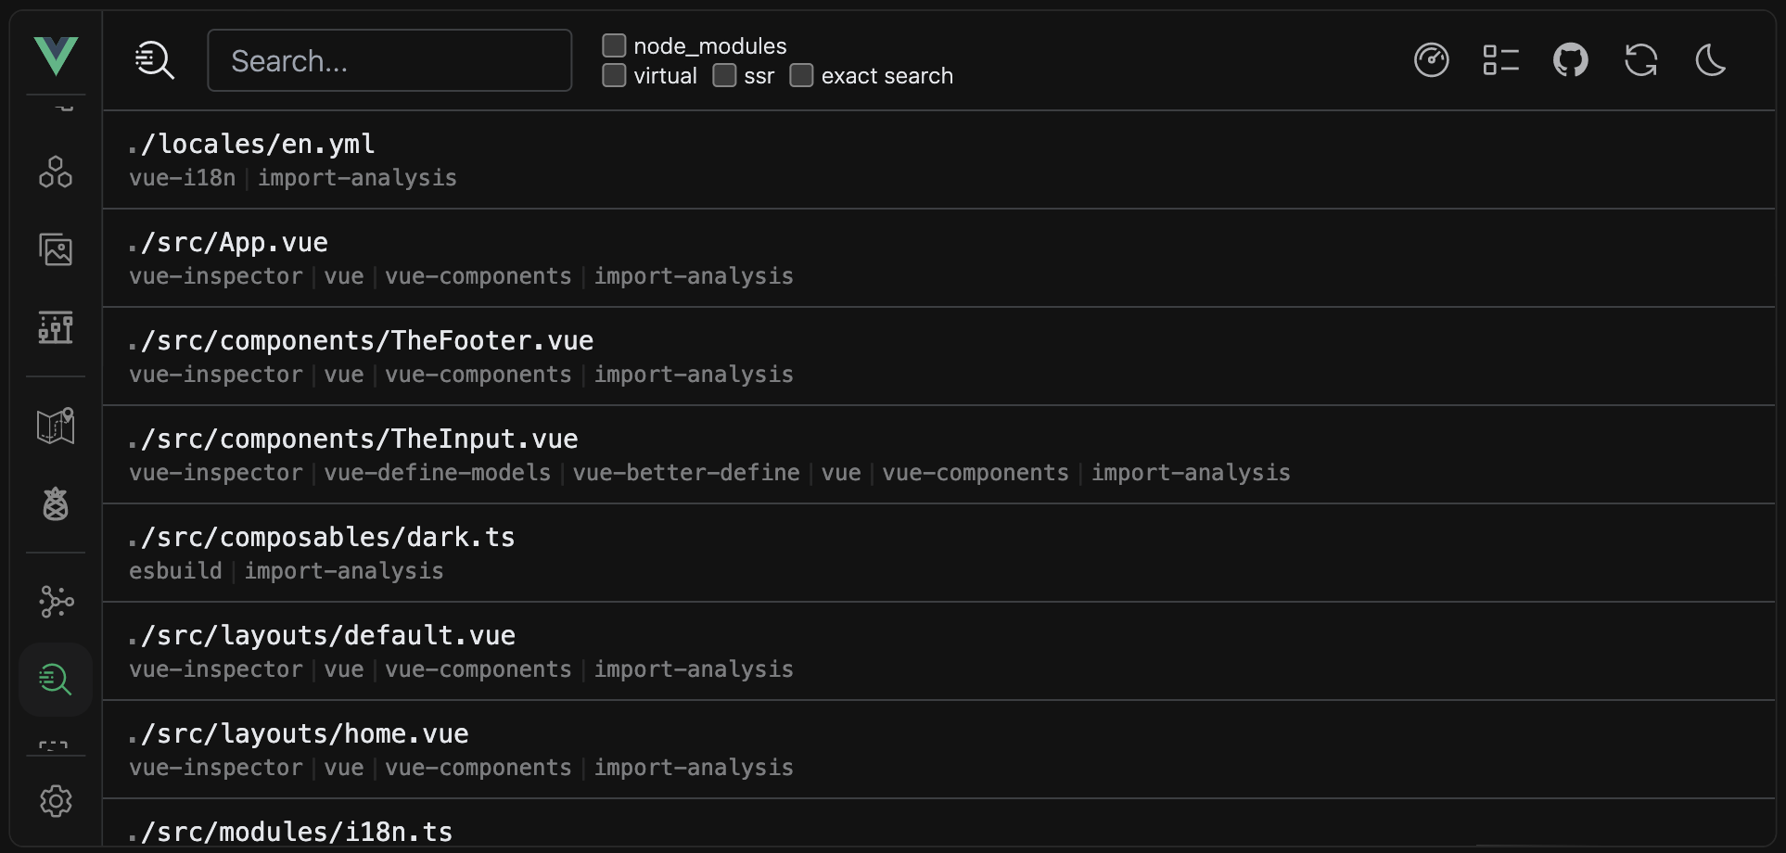Toggle dark mode moon icon
This screenshot has width=1786, height=853.
[x=1711, y=60]
